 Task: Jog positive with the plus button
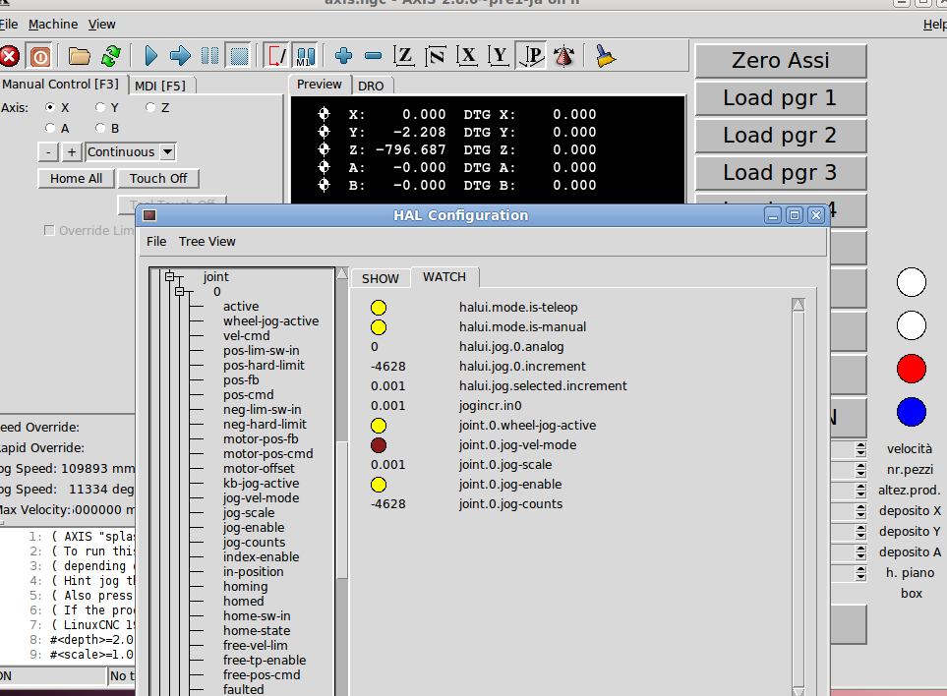(x=72, y=152)
